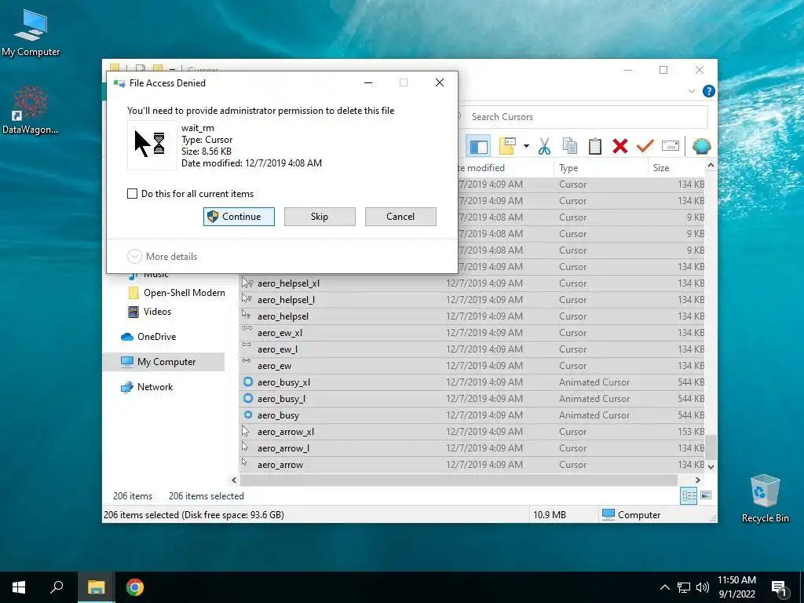Open the folder view options icon
This screenshot has height=603, width=804.
pyautogui.click(x=507, y=146)
